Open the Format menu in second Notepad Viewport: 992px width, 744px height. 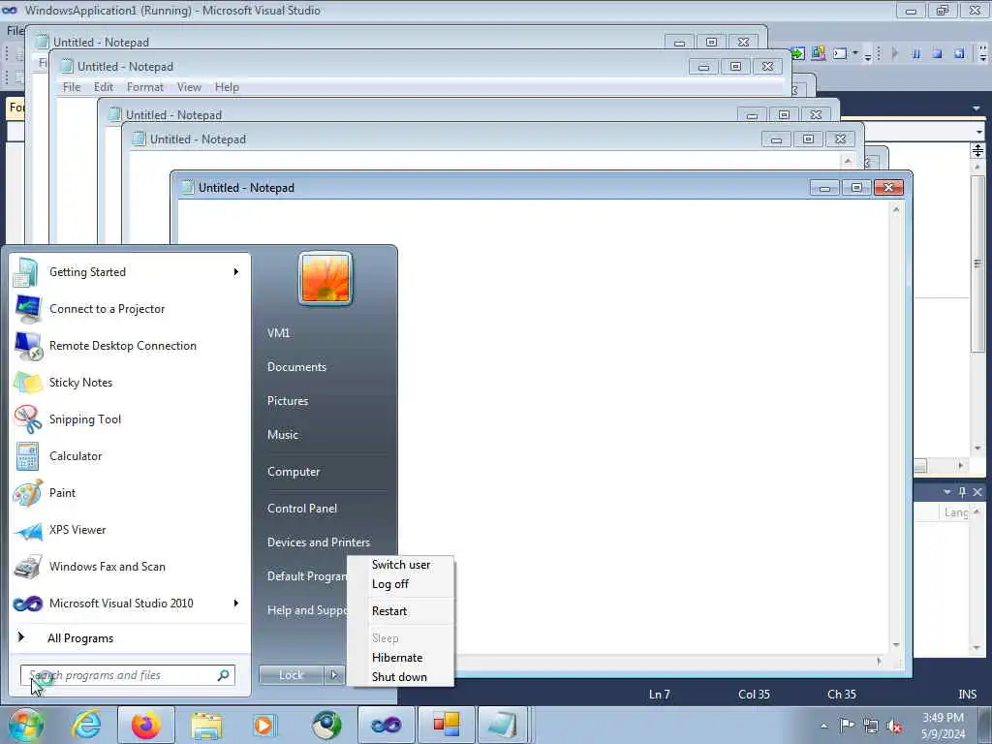[x=145, y=86]
